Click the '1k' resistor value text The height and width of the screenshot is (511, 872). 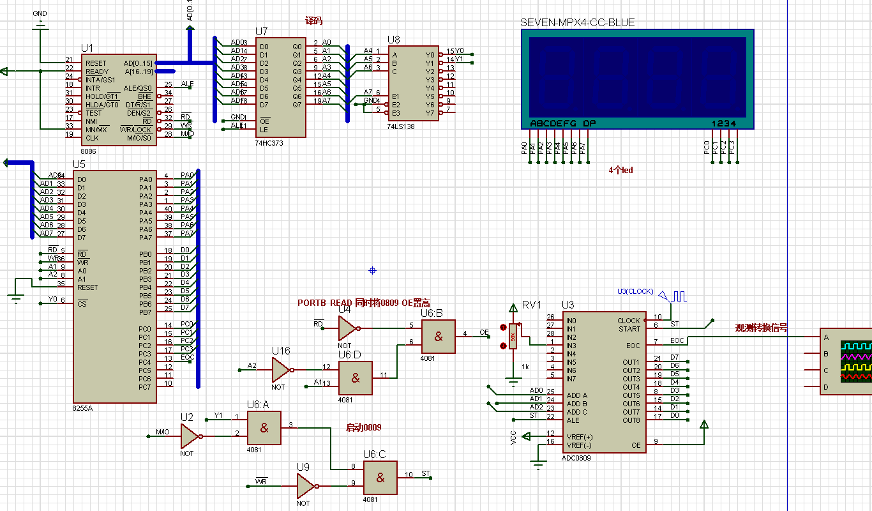click(x=525, y=367)
